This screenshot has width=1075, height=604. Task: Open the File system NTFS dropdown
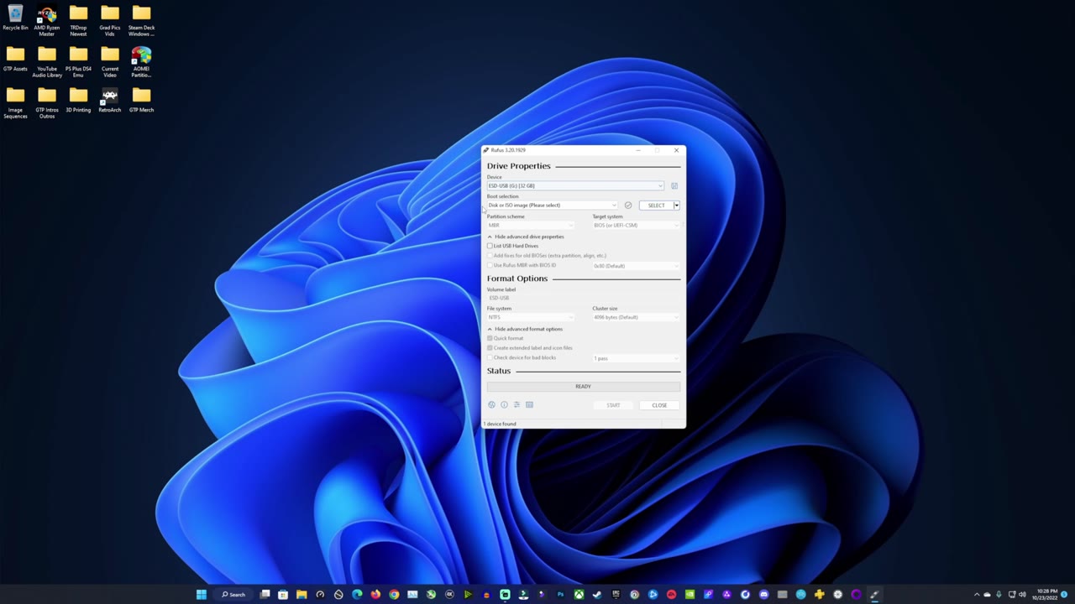coord(531,317)
